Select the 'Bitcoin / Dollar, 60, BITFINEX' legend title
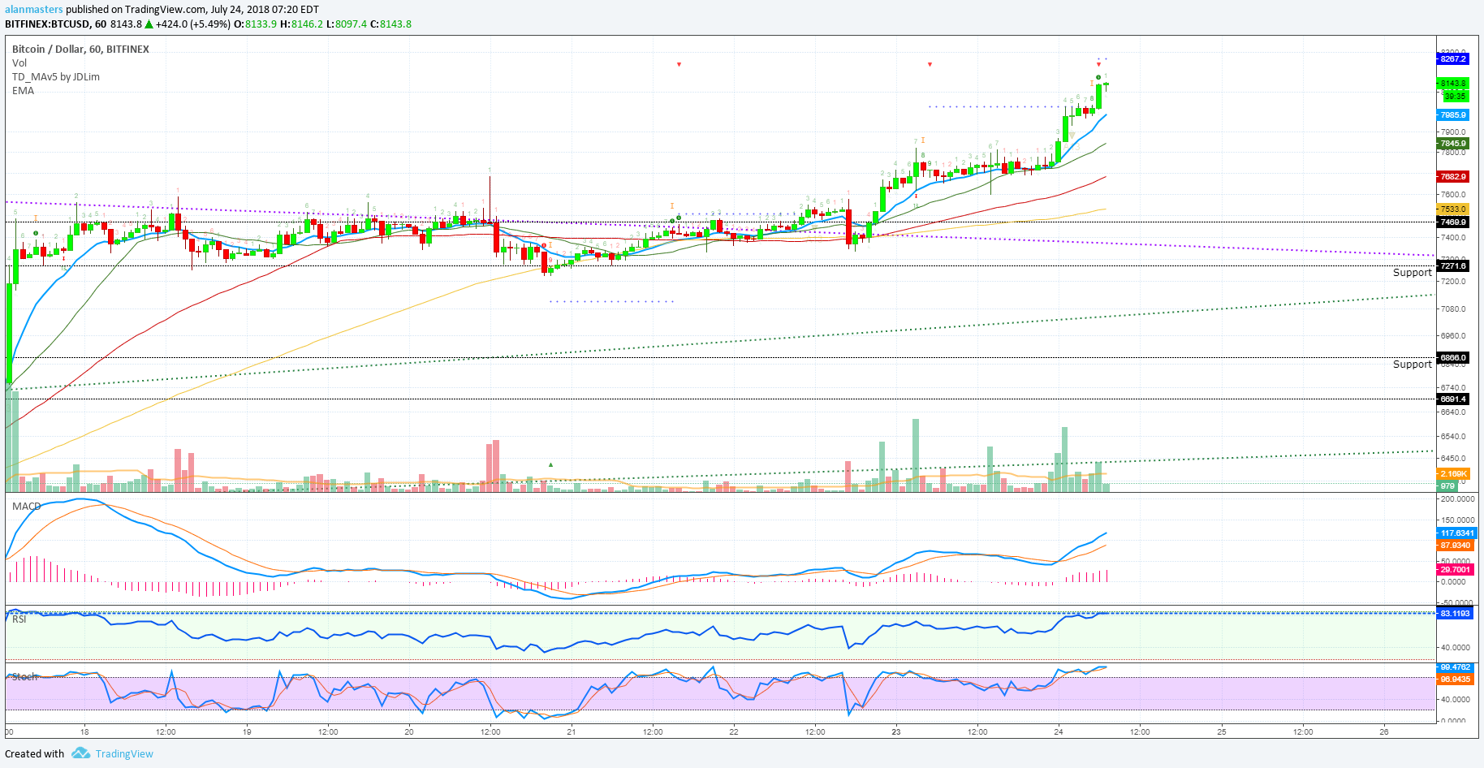 point(80,49)
